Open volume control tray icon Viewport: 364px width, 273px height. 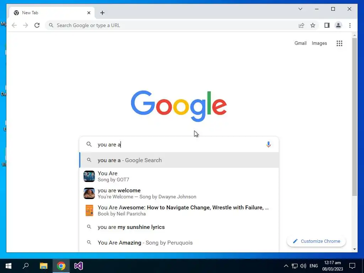[x=303, y=266]
